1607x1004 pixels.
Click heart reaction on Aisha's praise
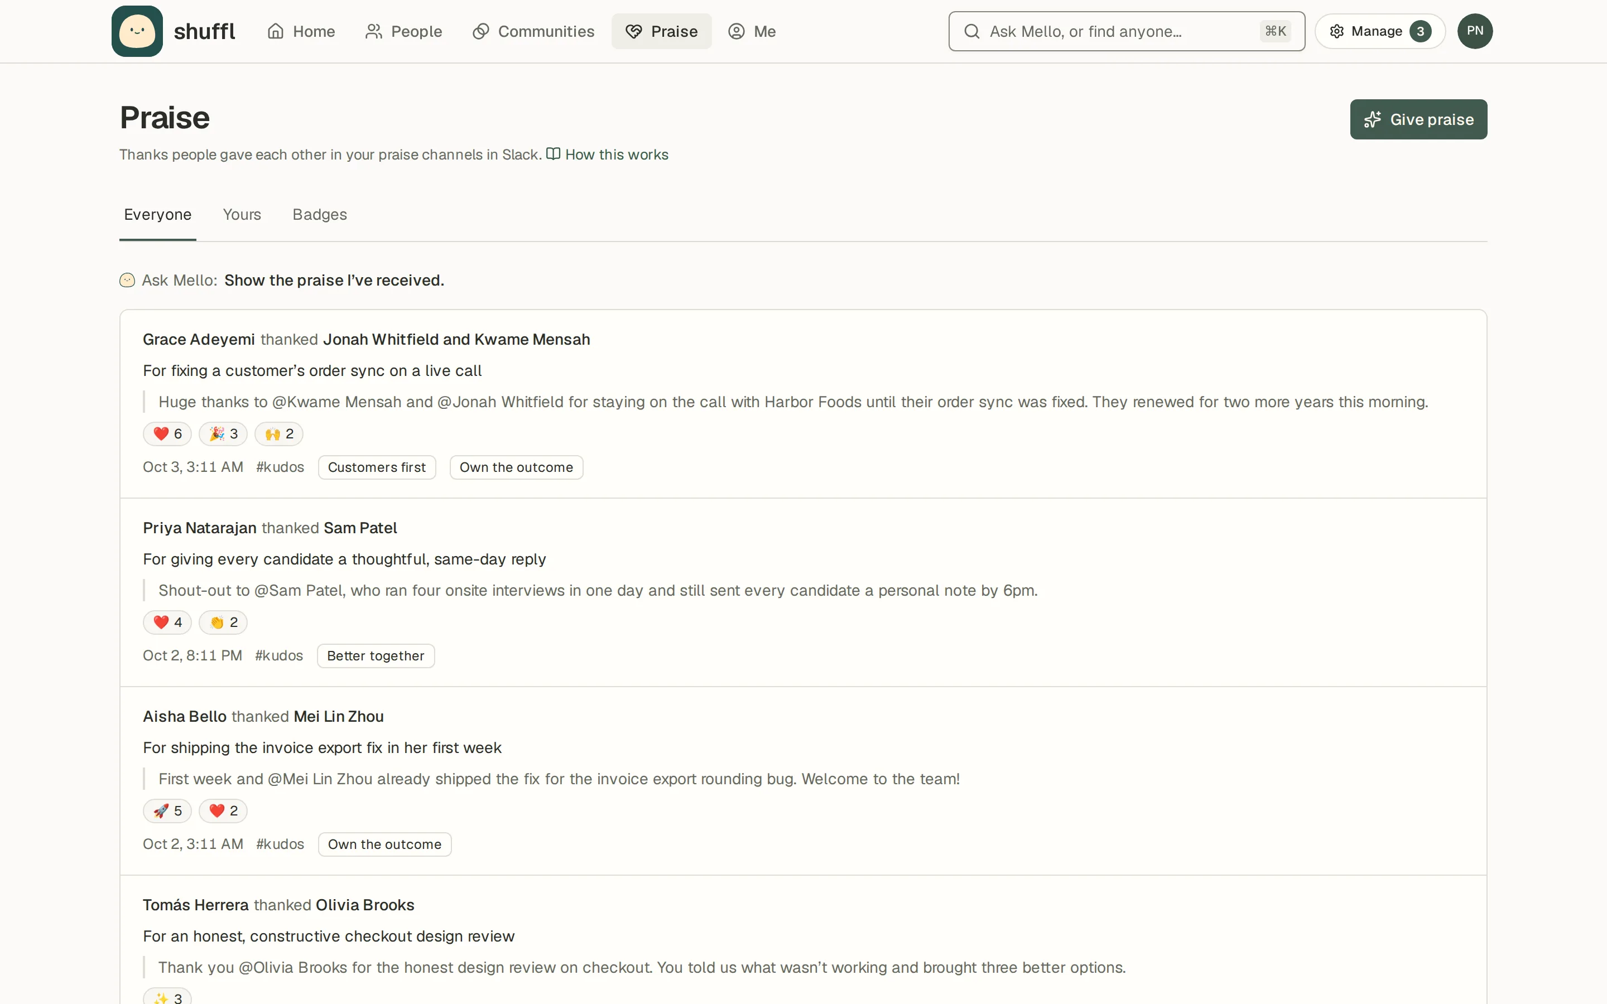tap(223, 811)
